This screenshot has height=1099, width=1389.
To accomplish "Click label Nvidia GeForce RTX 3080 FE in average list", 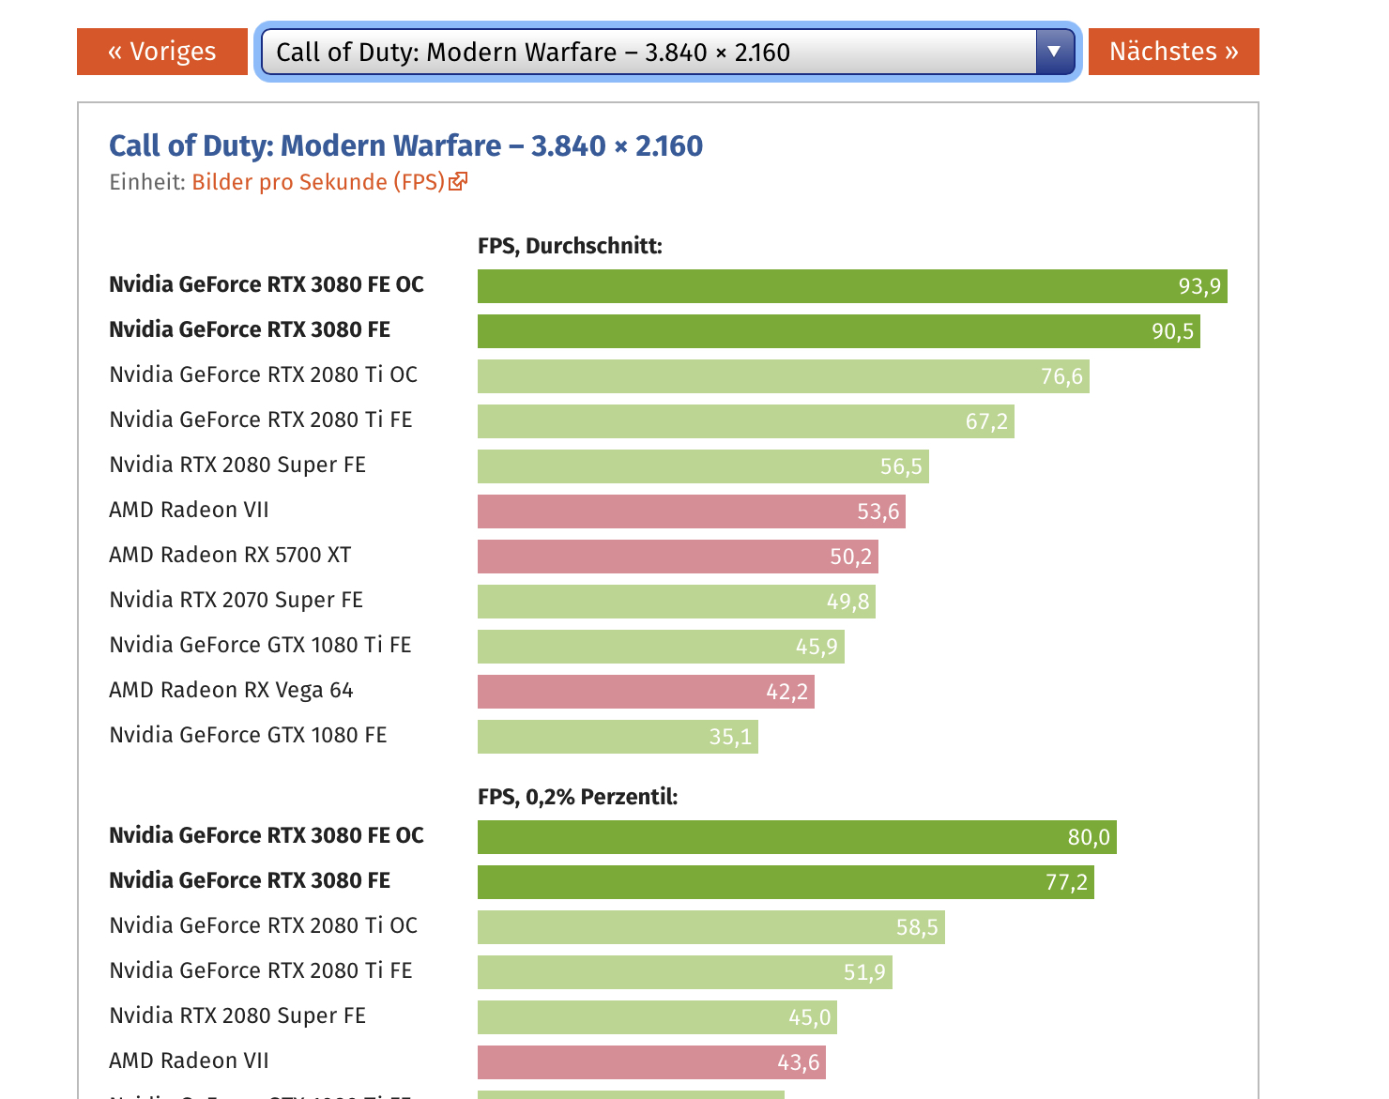I will tap(250, 330).
